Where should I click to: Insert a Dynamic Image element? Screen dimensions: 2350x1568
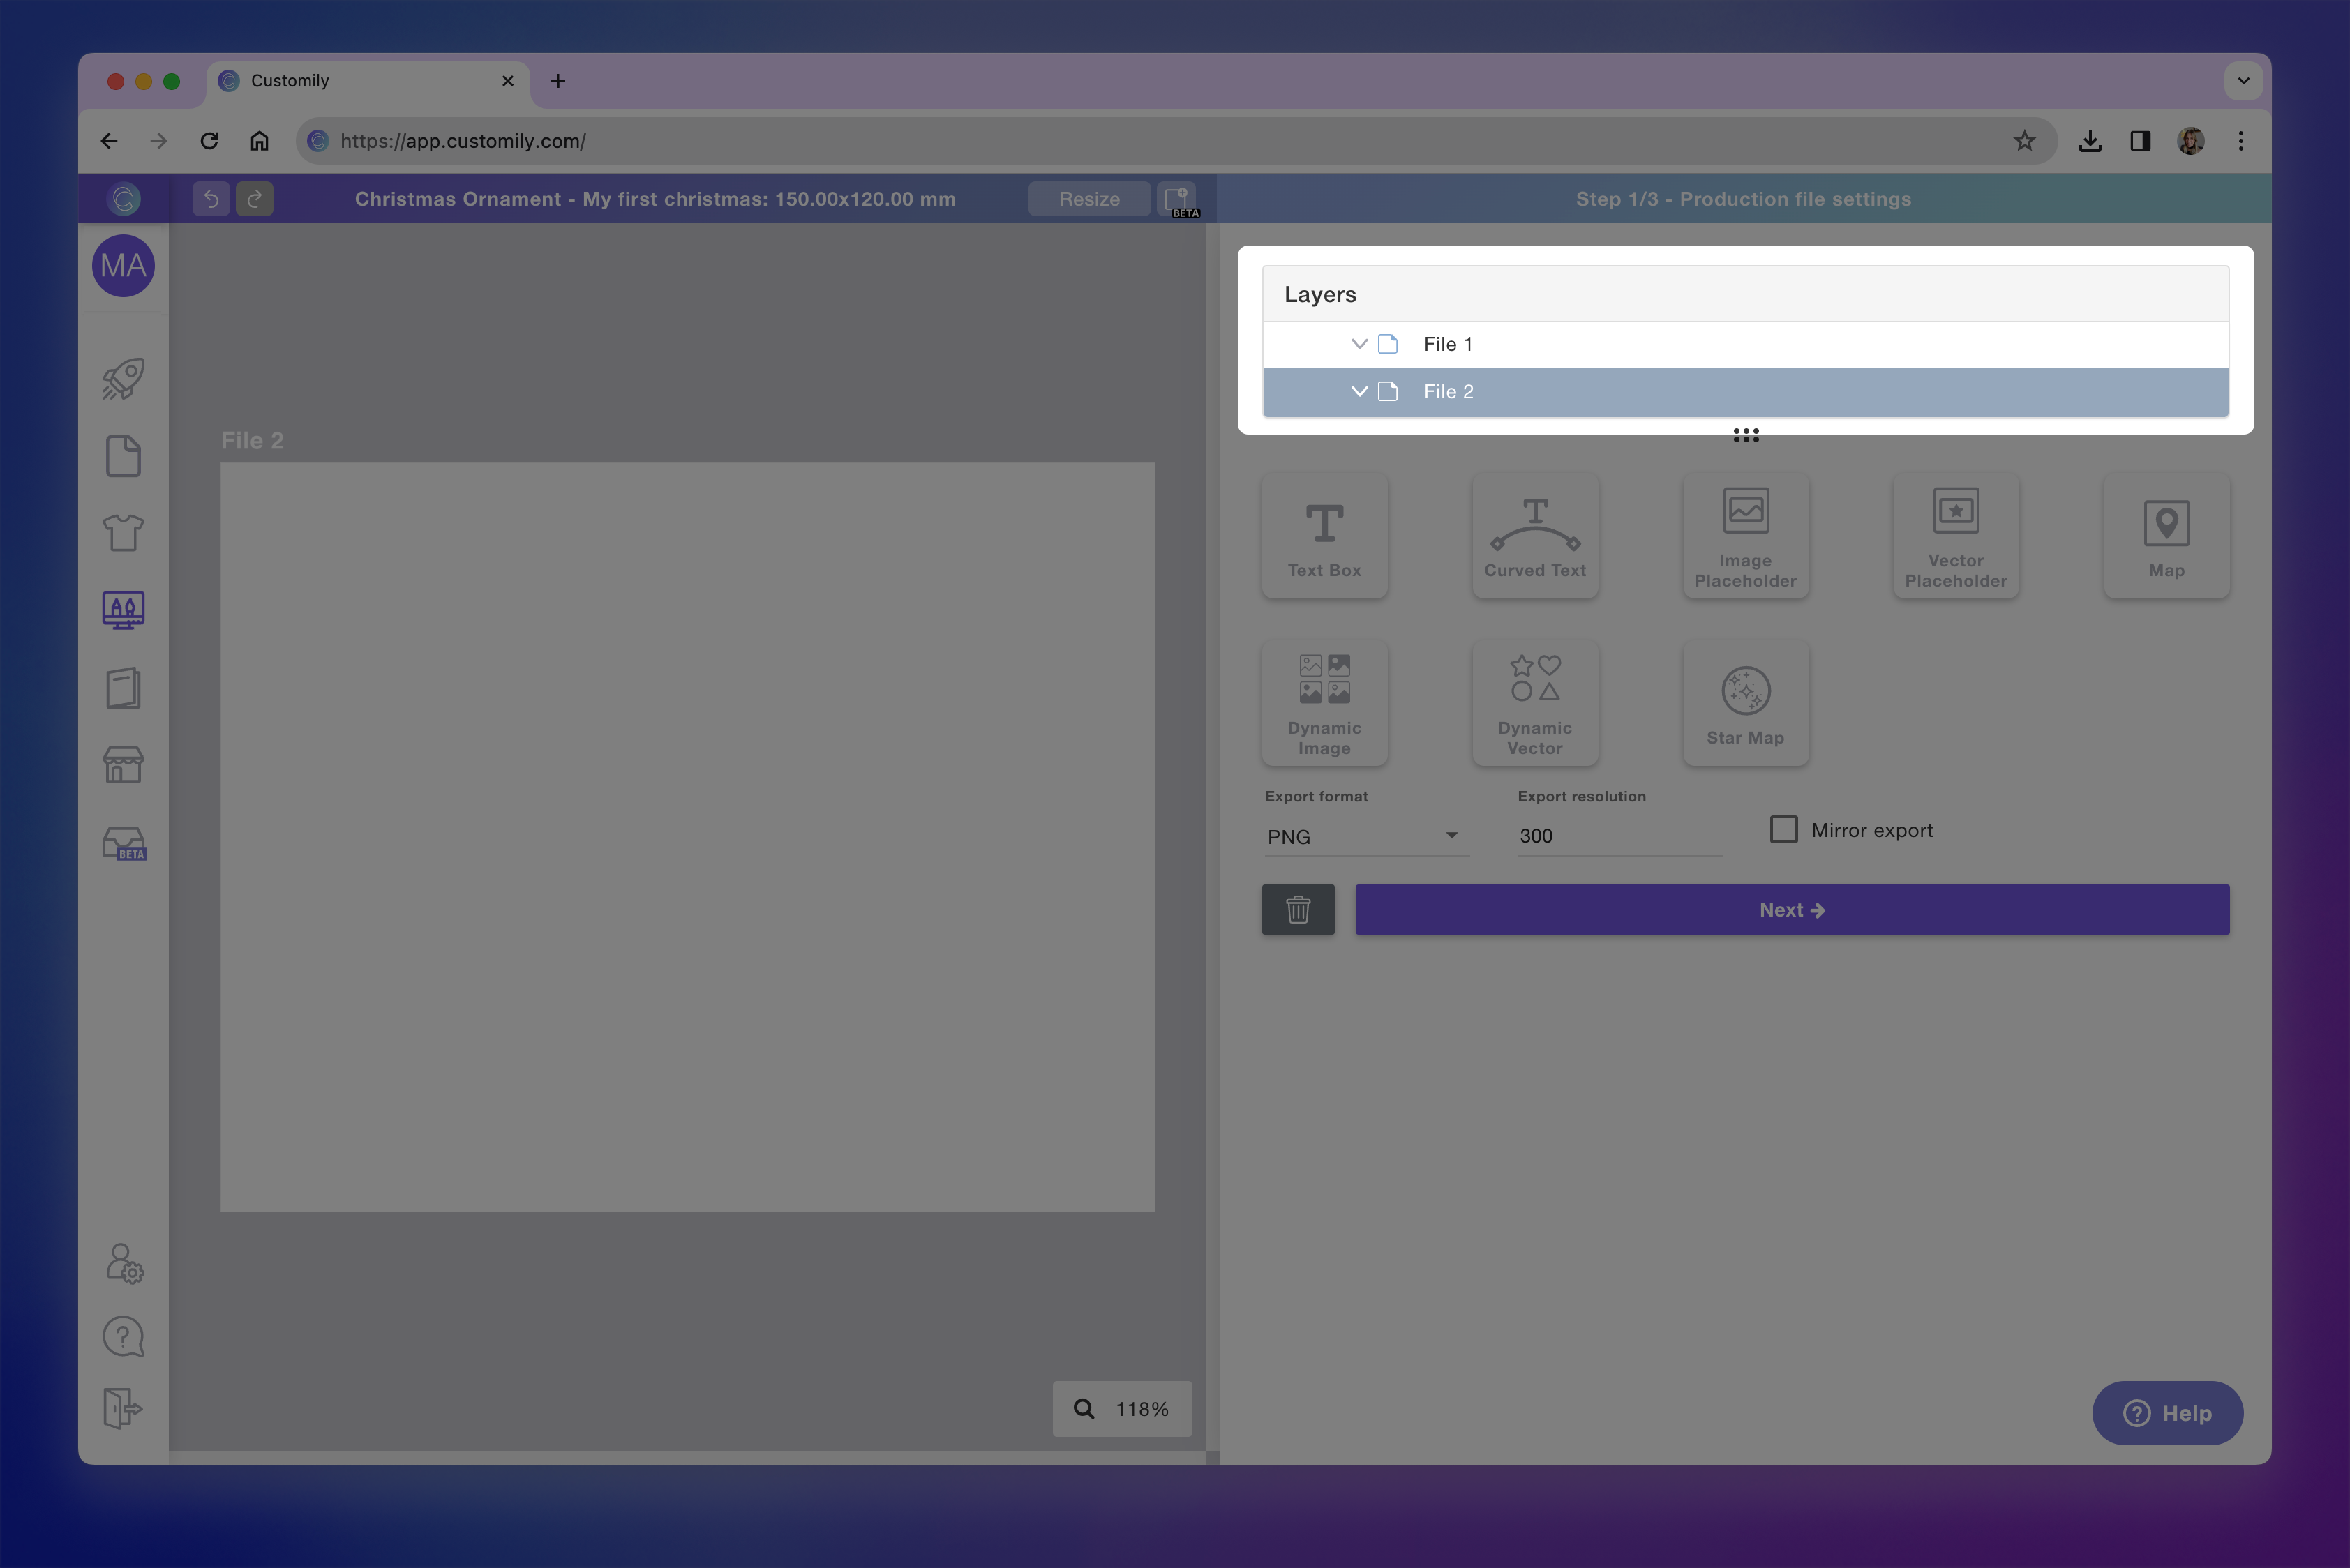pos(1324,703)
